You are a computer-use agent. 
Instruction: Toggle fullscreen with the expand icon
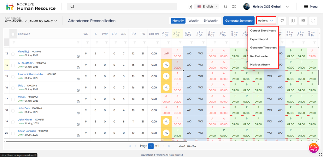point(313,21)
